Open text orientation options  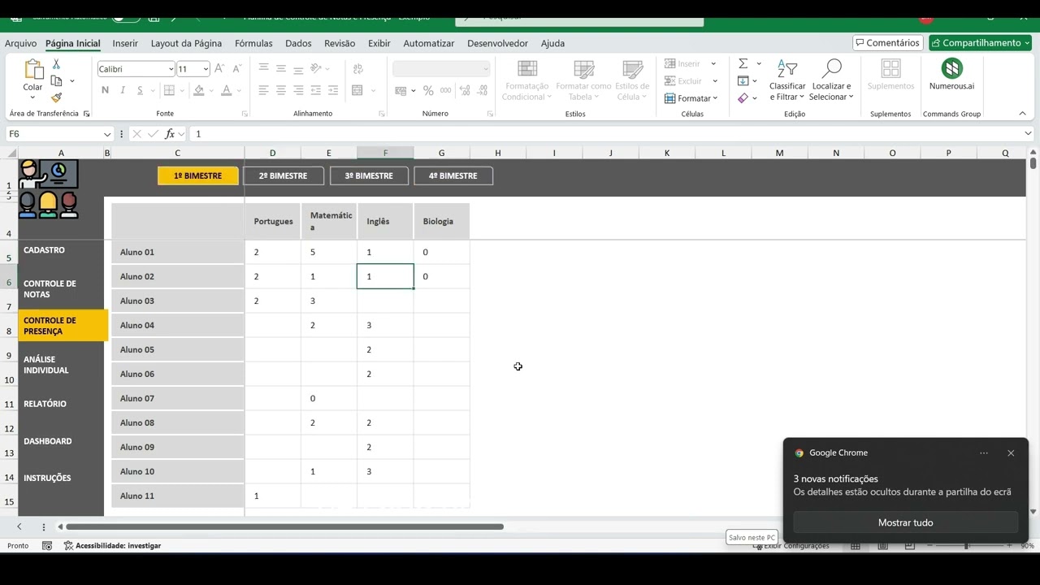(318, 69)
